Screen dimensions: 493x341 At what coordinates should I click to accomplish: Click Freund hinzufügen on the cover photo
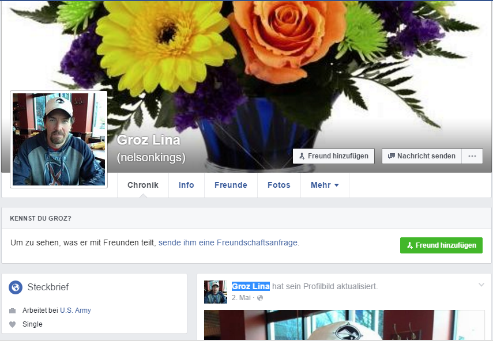334,156
